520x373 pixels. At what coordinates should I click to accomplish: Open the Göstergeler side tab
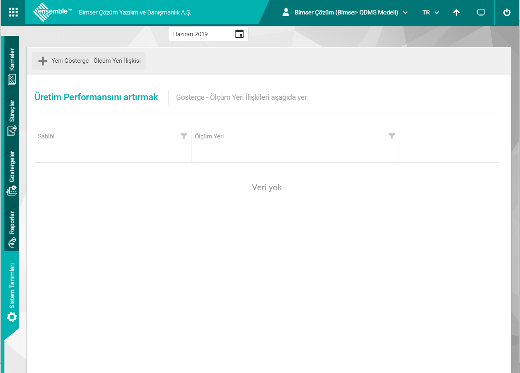click(12, 172)
